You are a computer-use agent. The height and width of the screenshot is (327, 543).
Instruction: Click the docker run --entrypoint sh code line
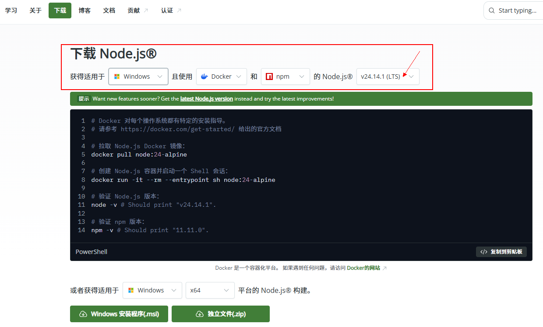point(183,180)
